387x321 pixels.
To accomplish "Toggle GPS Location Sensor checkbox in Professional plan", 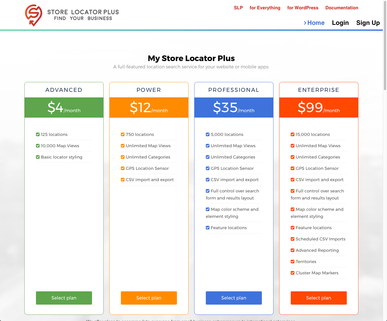I will pos(208,168).
